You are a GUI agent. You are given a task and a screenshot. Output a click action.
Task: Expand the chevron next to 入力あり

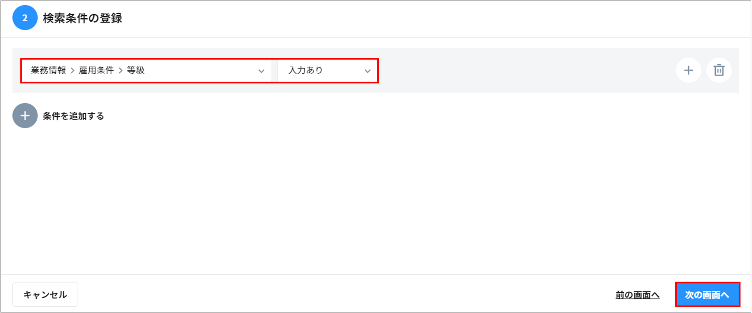[367, 71]
